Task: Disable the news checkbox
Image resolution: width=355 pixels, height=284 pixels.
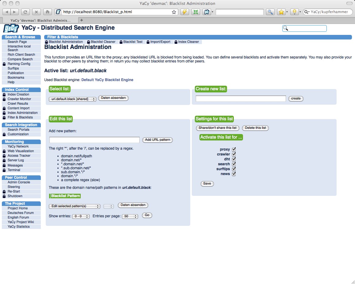Action: 234,174
